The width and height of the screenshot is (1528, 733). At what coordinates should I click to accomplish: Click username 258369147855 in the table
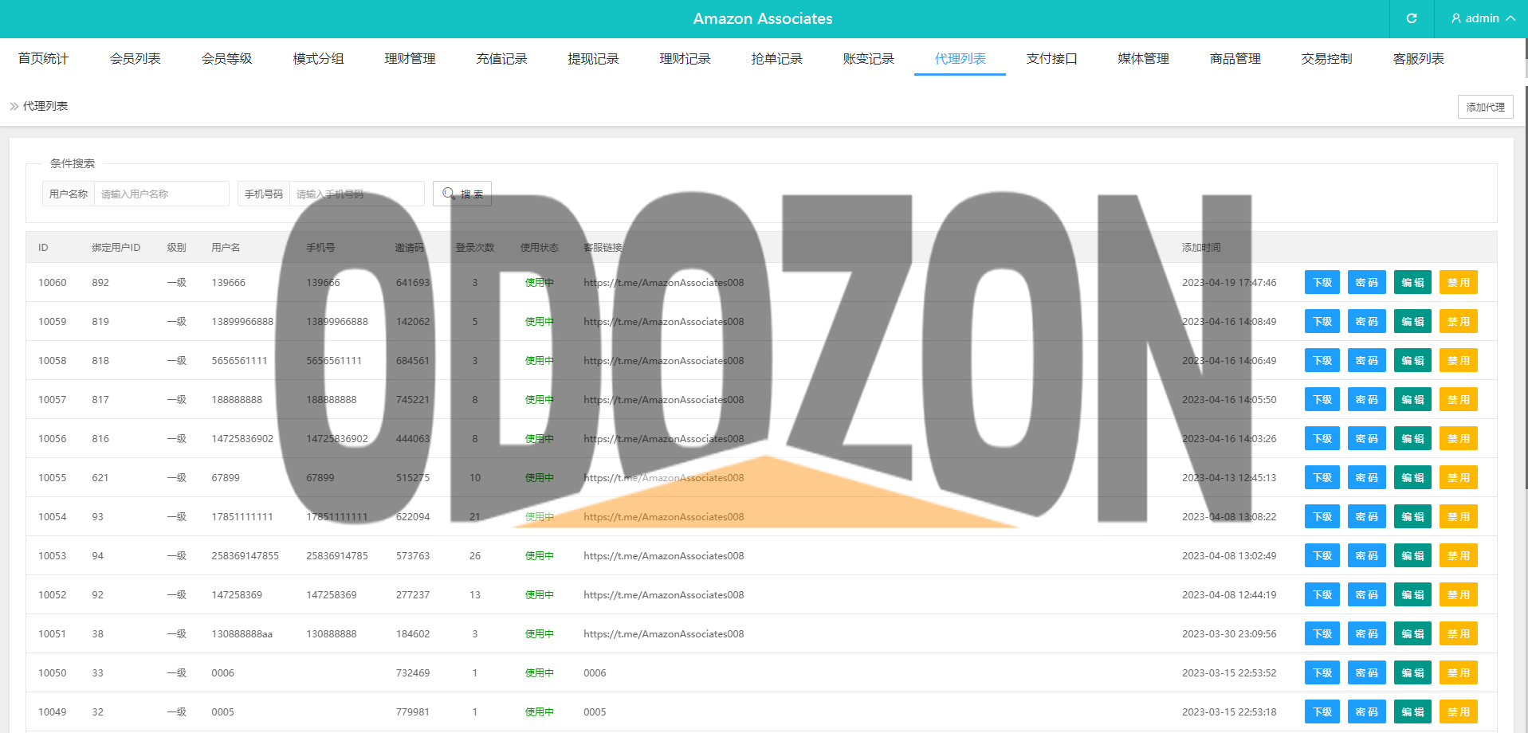245,556
